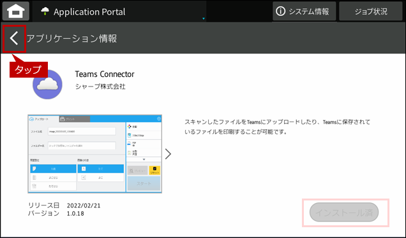406x238 pixels.
Task: Select the アップロード tab in preview
Action: click(43, 119)
